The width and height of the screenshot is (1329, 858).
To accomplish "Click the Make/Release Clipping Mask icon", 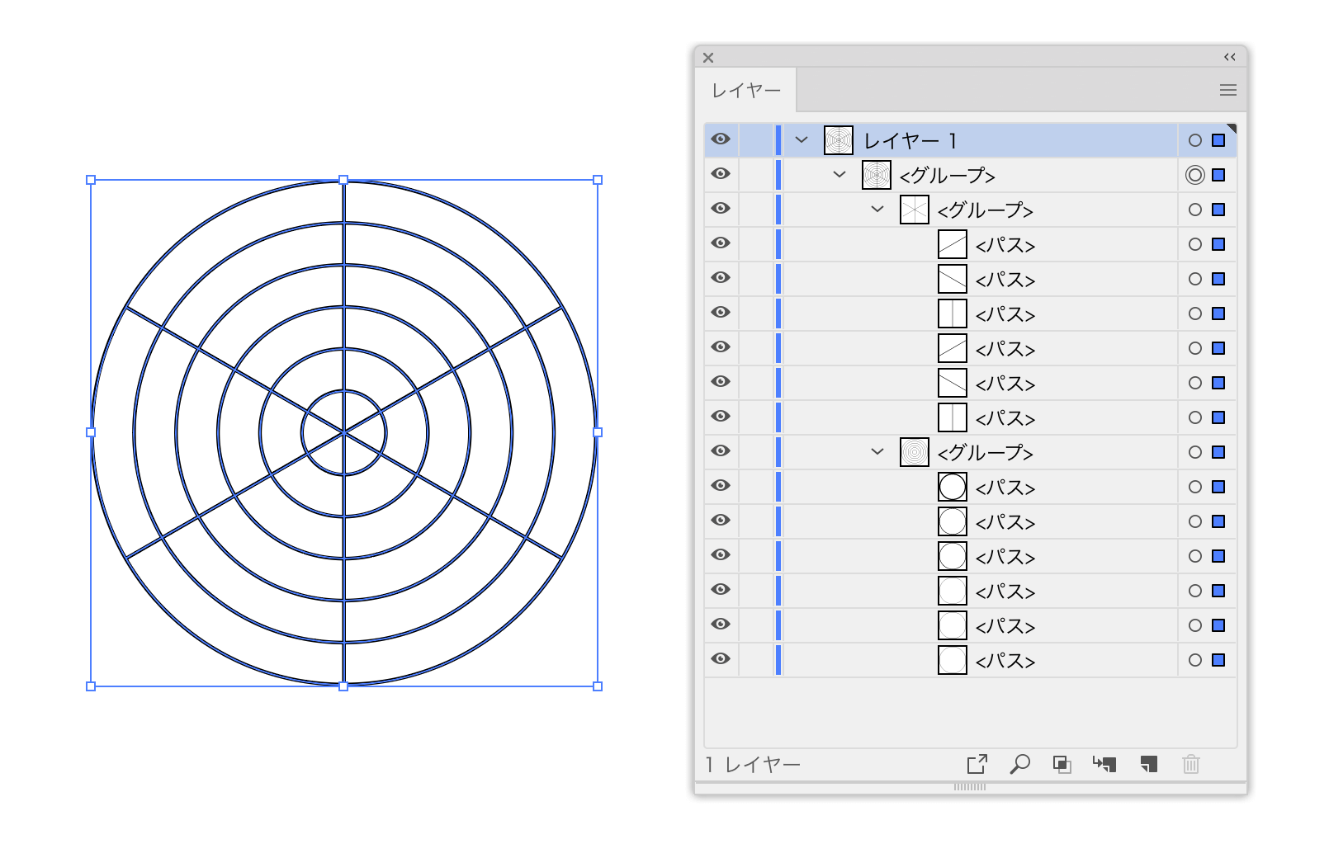I will coord(1062,764).
